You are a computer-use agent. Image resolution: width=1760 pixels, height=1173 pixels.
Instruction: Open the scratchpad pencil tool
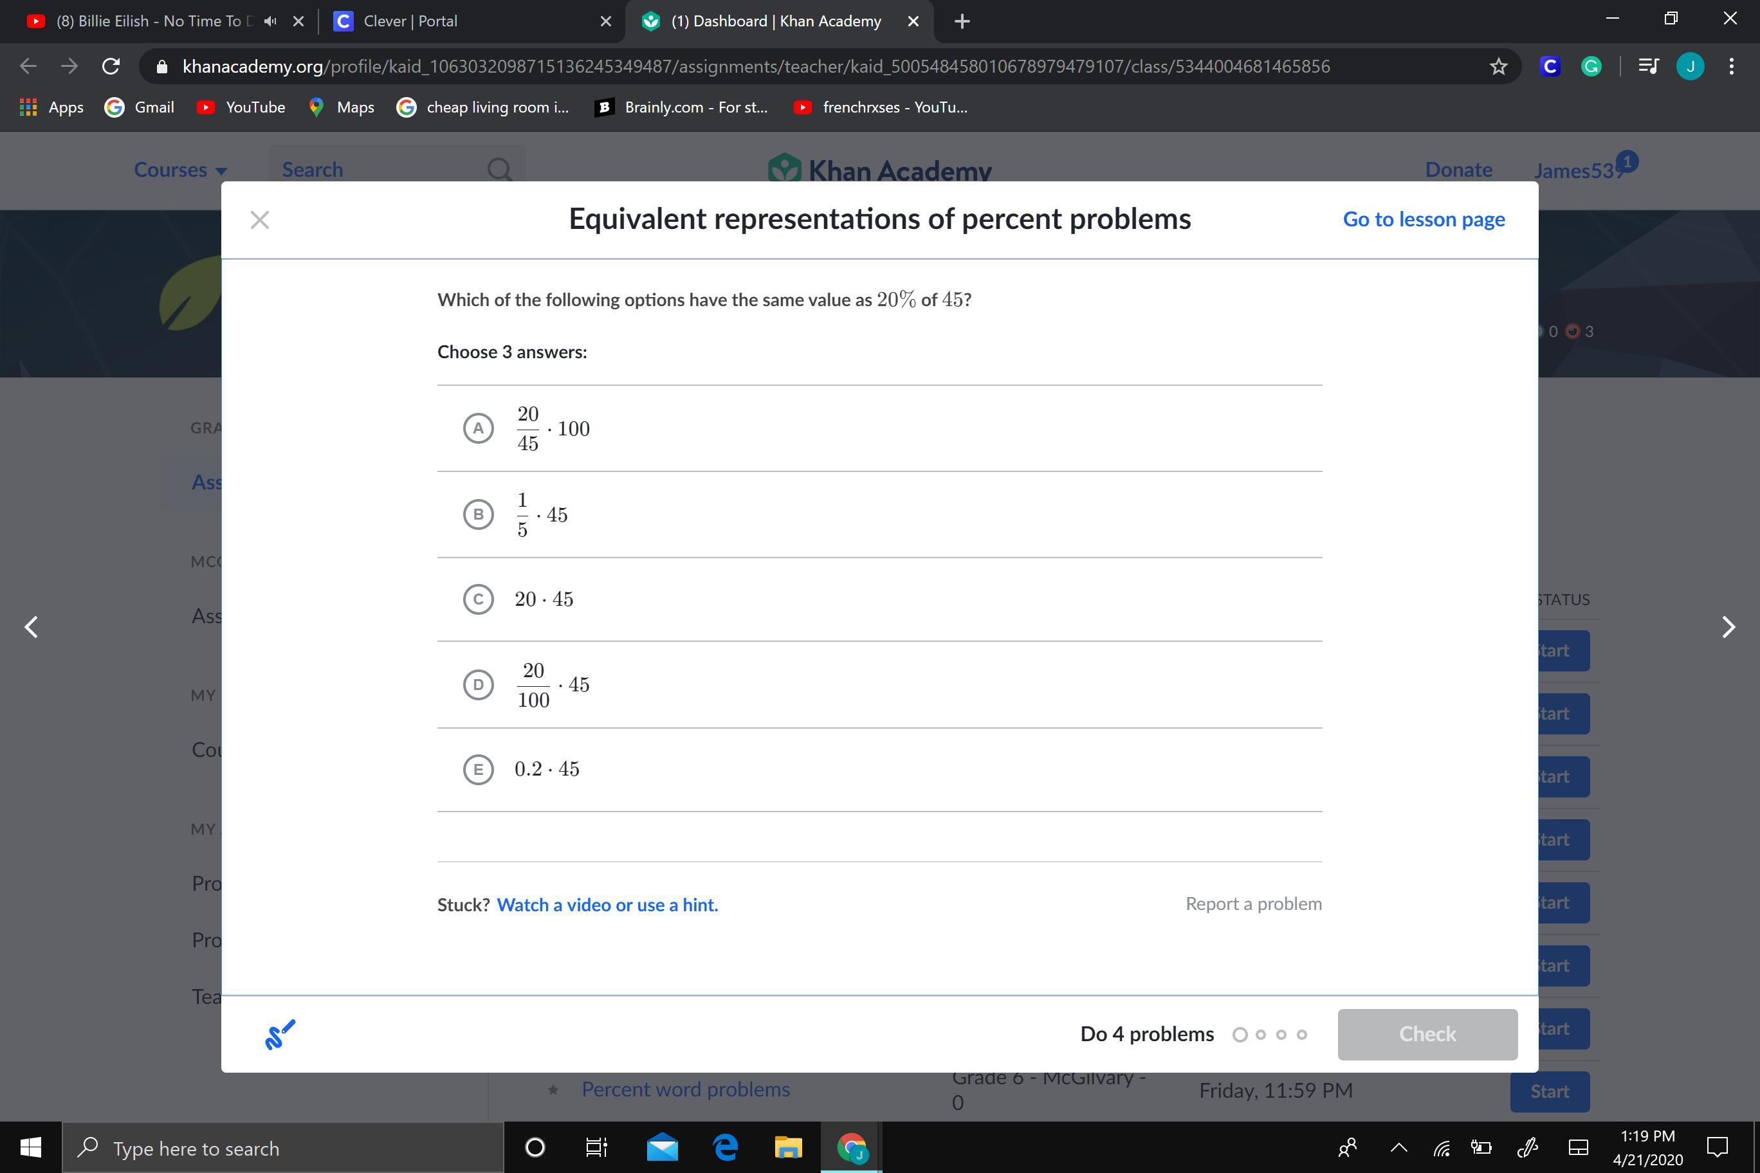280,1035
